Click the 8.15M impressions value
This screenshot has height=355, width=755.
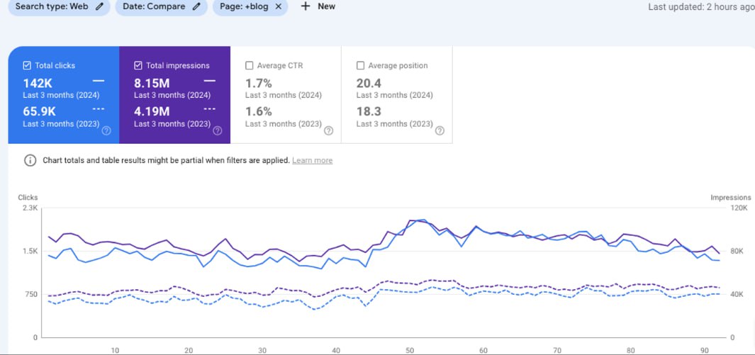152,83
